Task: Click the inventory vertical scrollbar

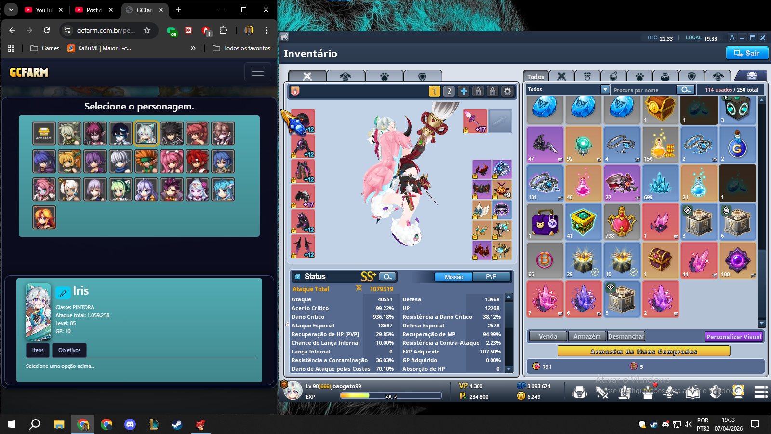Action: coord(761,212)
